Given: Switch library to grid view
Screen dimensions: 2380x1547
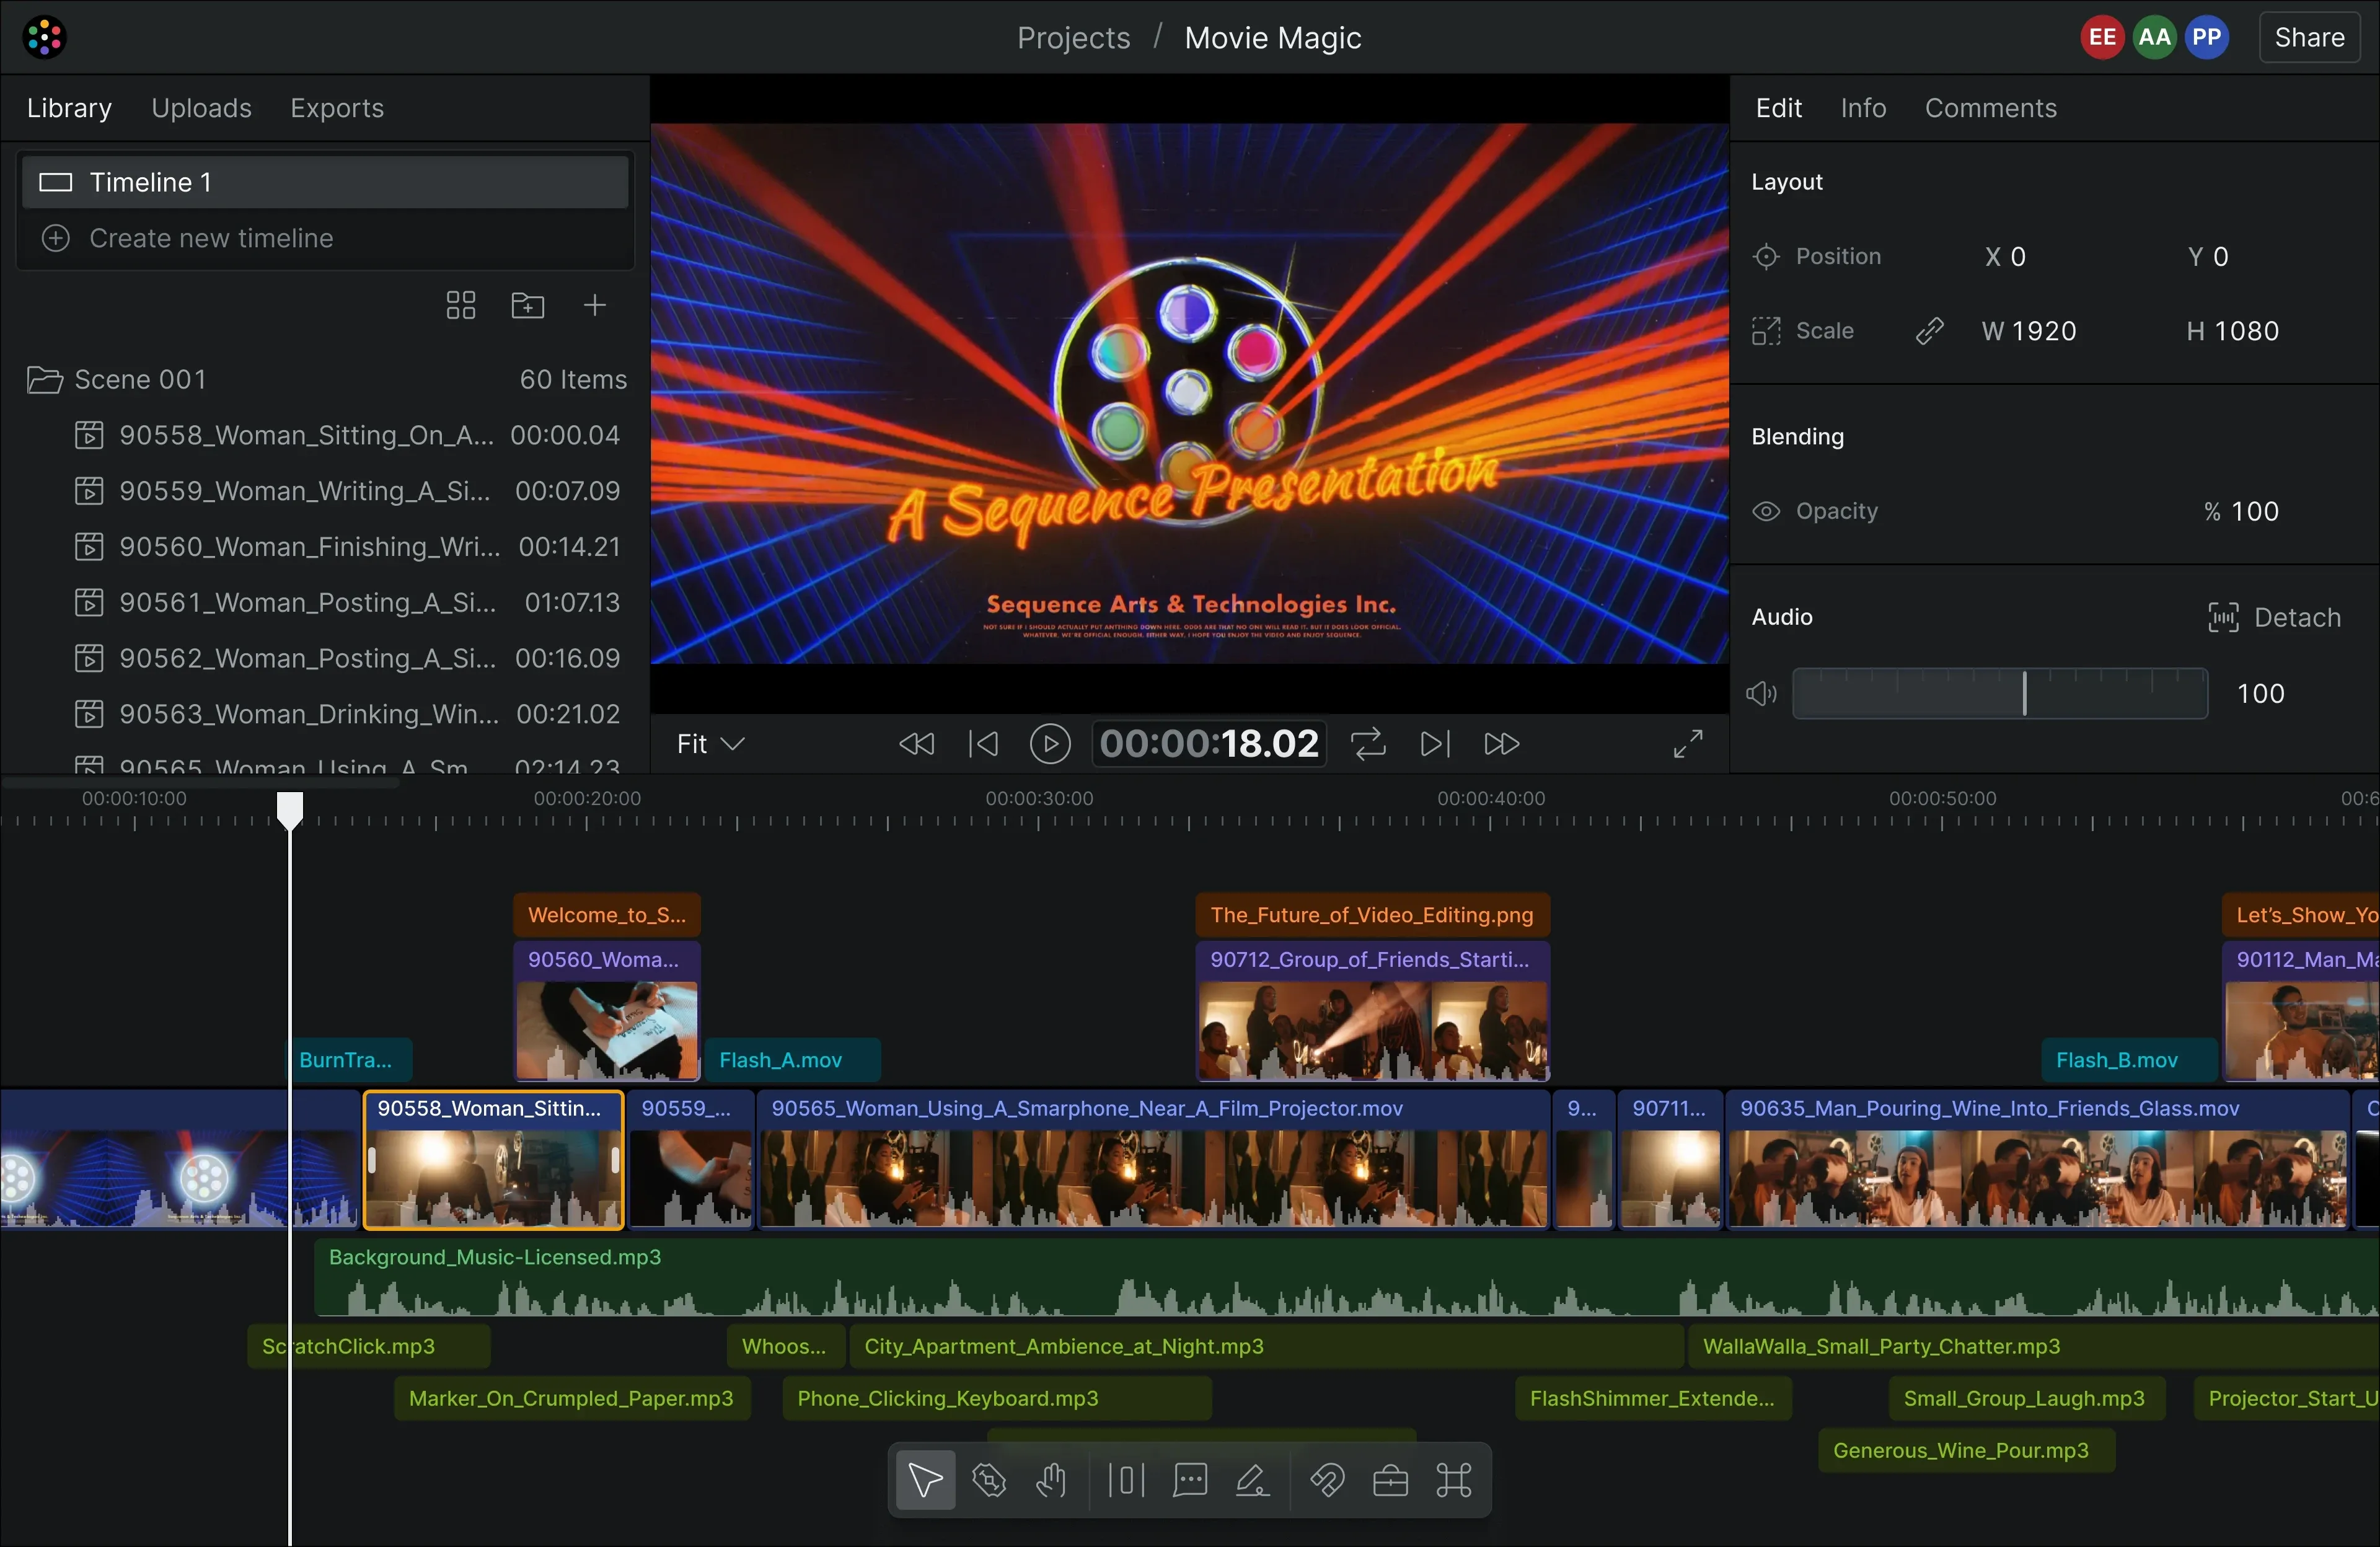Looking at the screenshot, I should coord(461,305).
